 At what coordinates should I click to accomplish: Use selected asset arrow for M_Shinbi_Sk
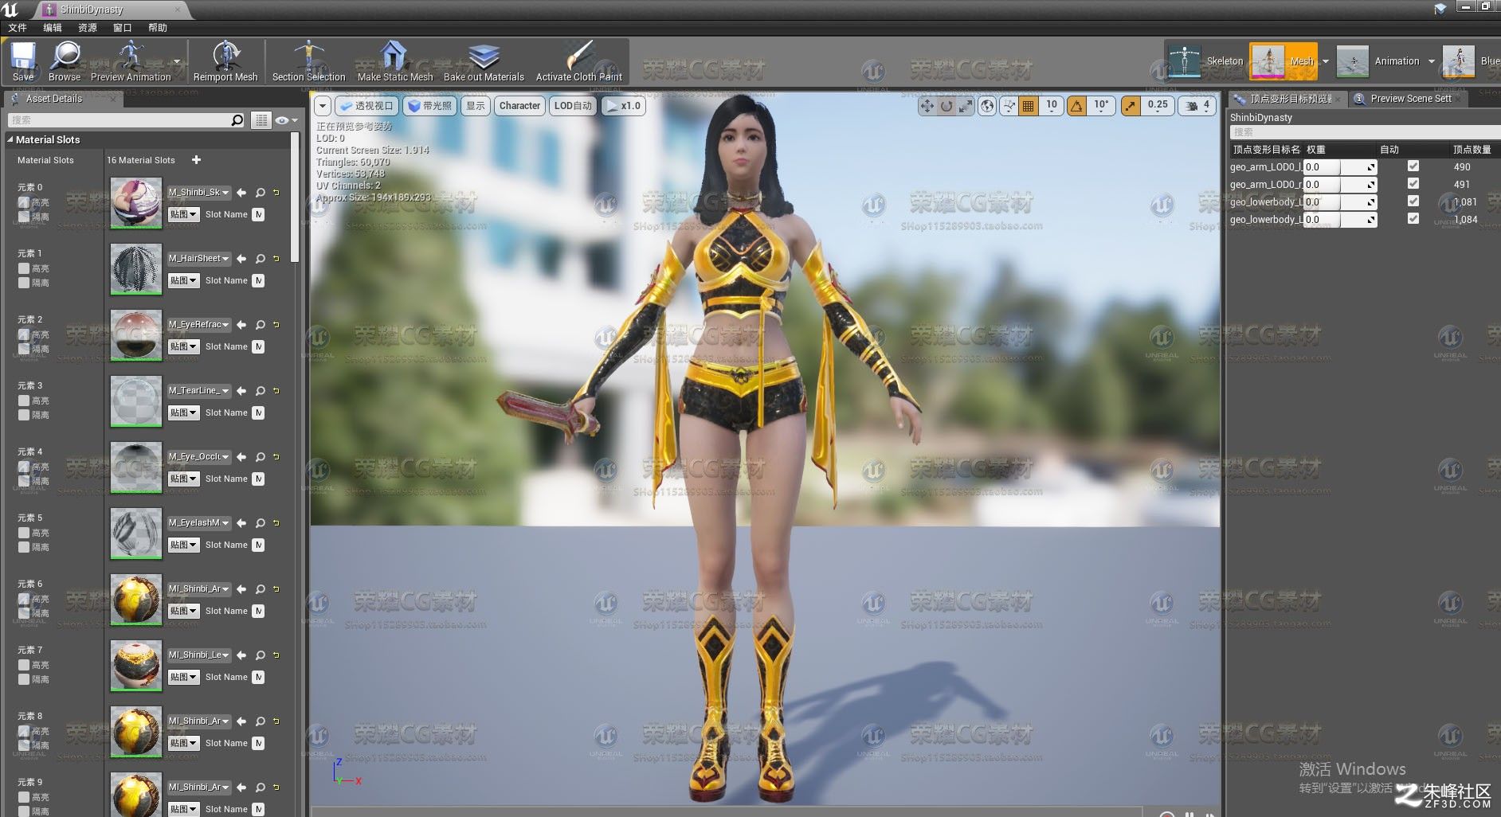241,193
